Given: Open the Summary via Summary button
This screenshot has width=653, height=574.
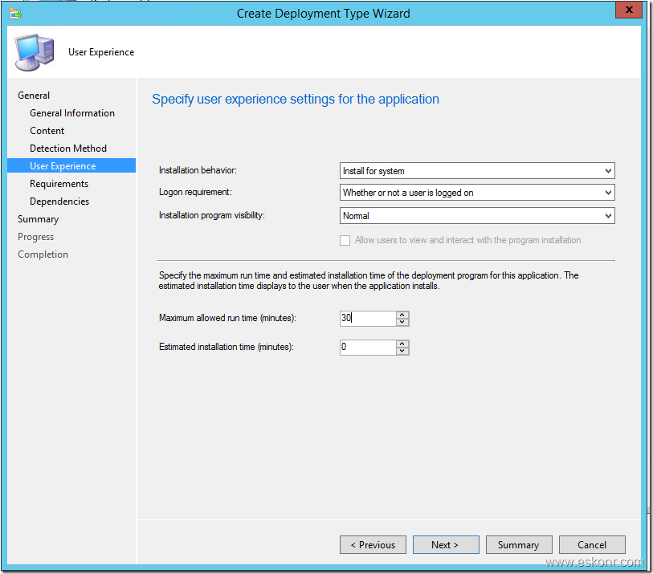Looking at the screenshot, I should (x=519, y=544).
